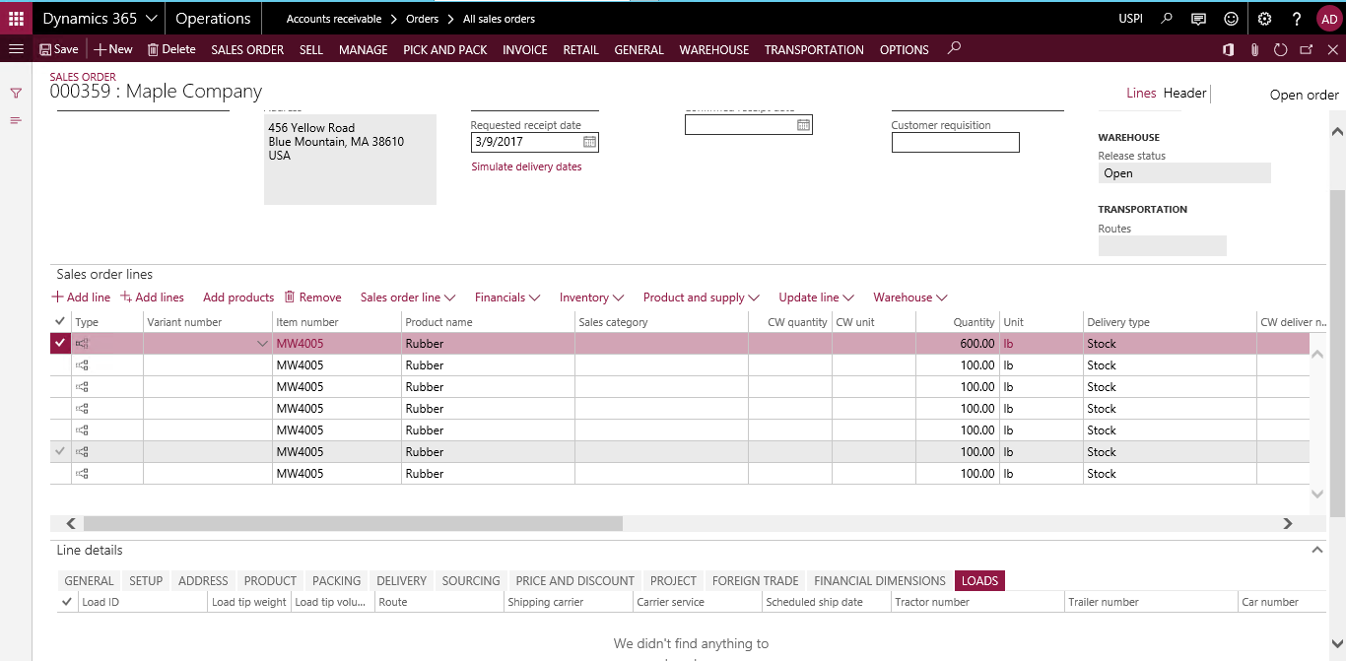The height and width of the screenshot is (661, 1346).
Task: Check the row selector for the sixth Rubber line
Action: [x=59, y=451]
